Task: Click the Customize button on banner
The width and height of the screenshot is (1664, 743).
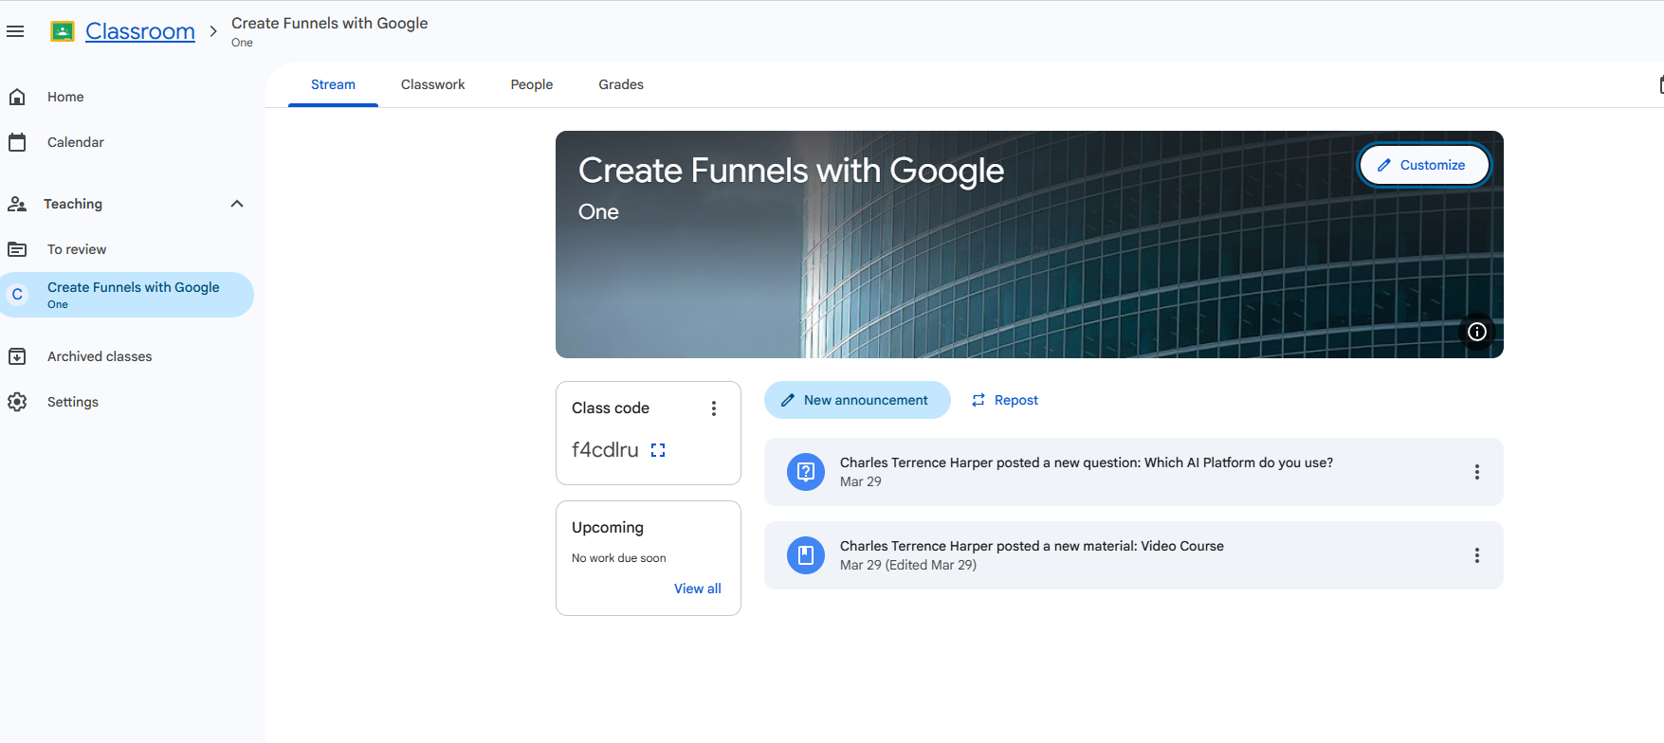Action: pos(1422,165)
